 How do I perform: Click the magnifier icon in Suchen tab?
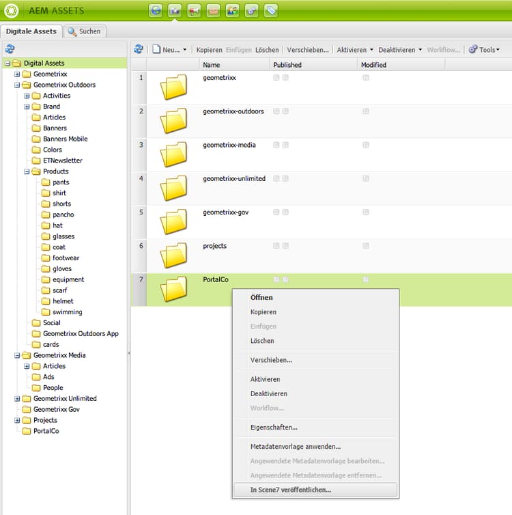[x=72, y=31]
